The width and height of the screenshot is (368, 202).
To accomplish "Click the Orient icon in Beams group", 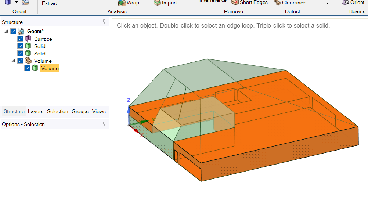I will pos(345,3).
